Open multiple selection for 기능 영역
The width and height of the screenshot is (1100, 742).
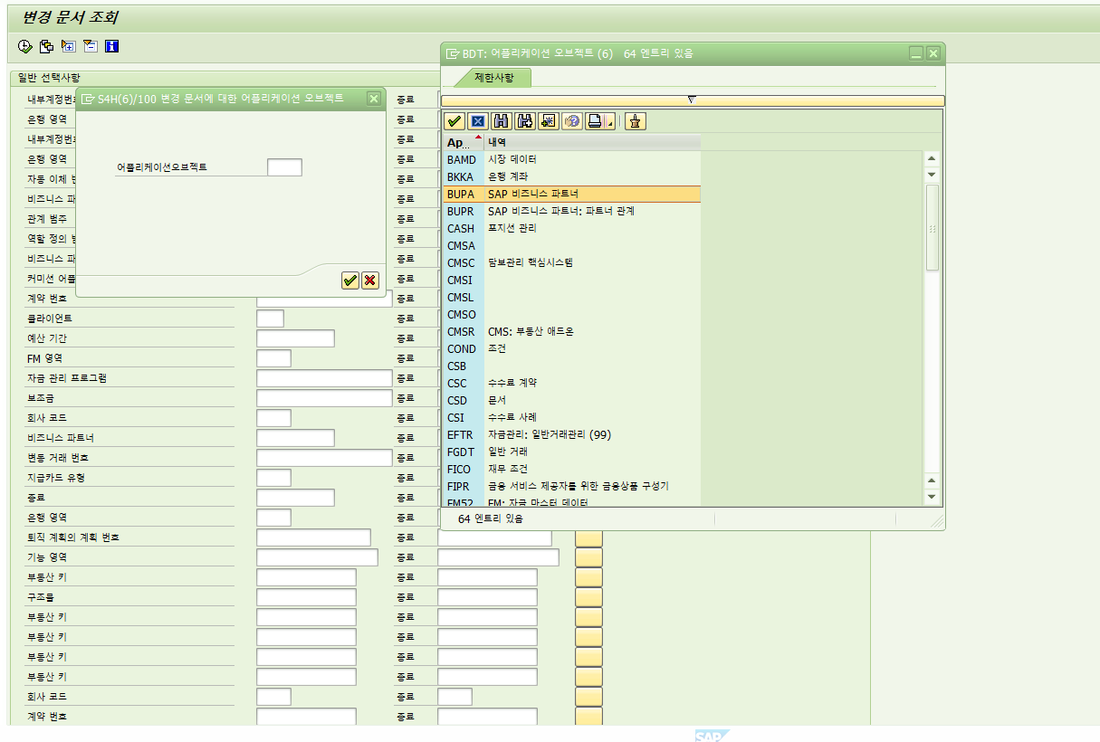coord(589,557)
